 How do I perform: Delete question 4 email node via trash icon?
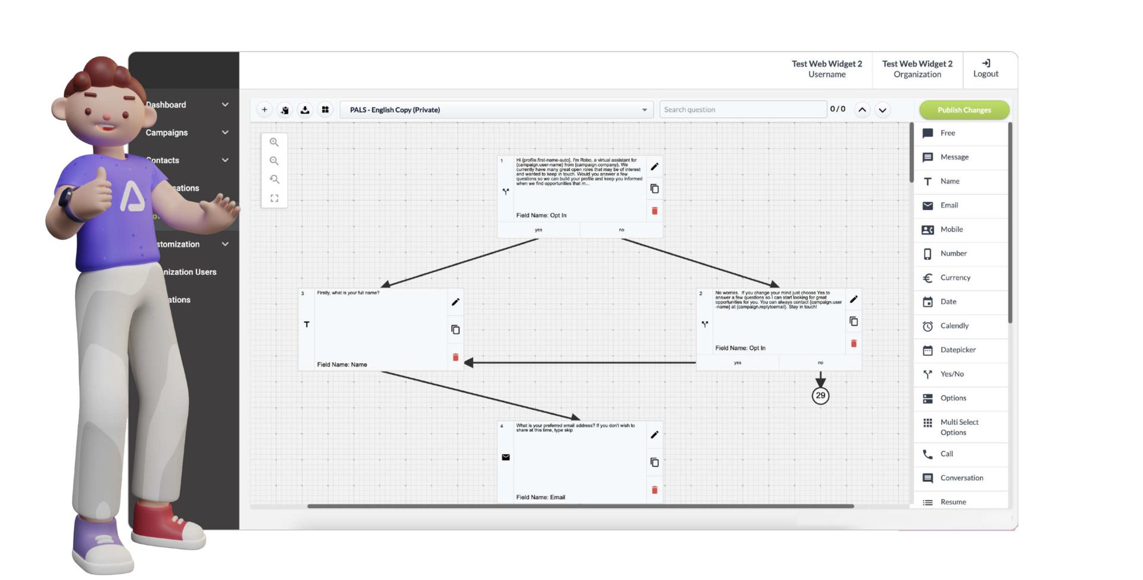pos(654,490)
